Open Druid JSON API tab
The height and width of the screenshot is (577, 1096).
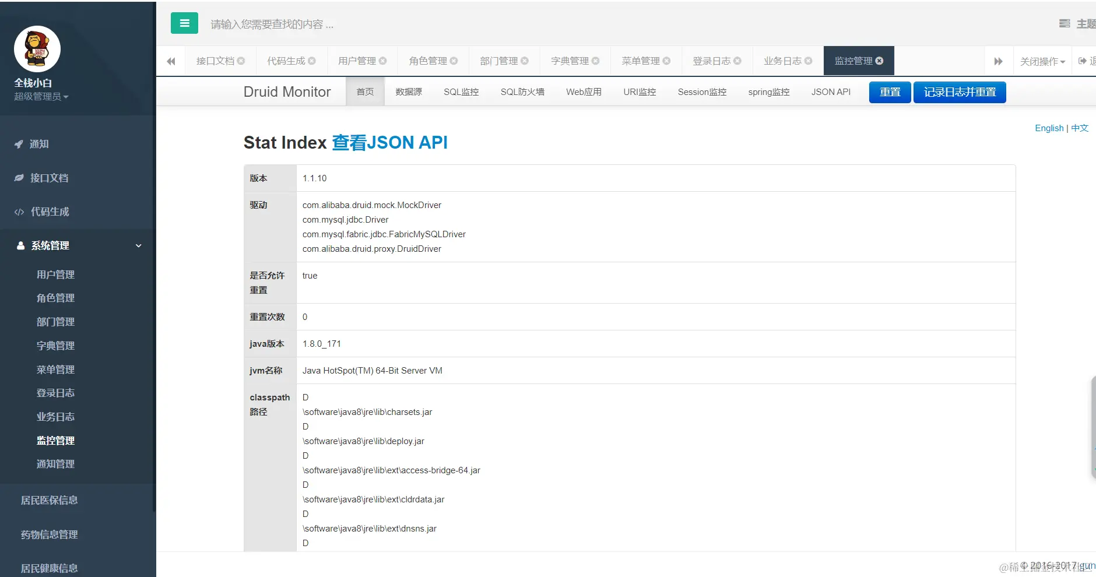pos(831,92)
